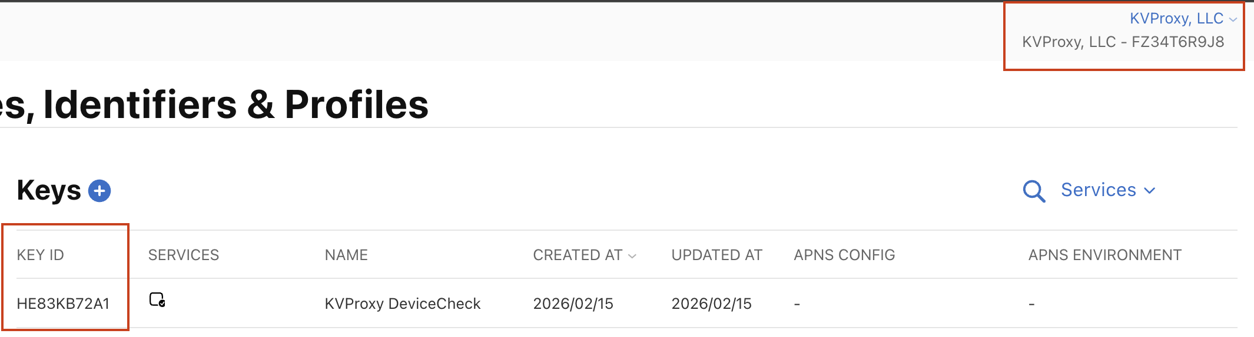Click the APNS Environment dash in key row
This screenshot has width=1254, height=337.
pos(1031,304)
